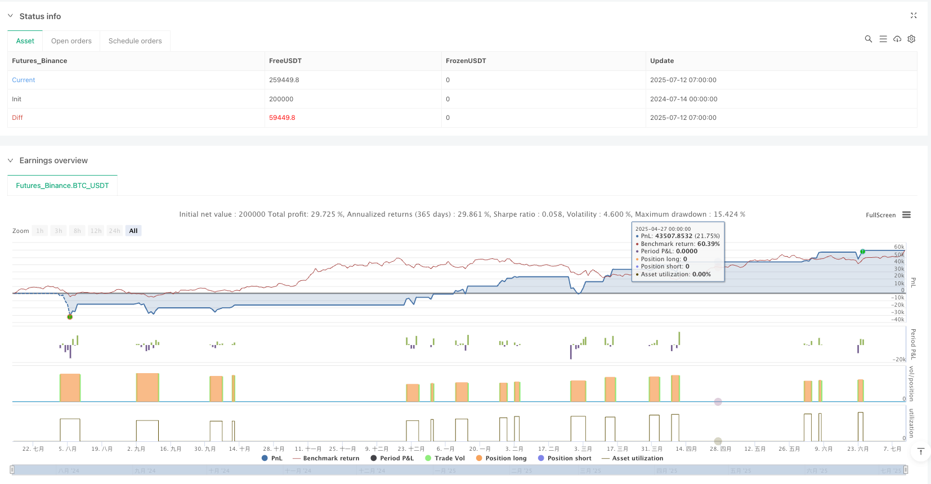
Task: Collapse the Earnings overview section
Action: point(10,160)
